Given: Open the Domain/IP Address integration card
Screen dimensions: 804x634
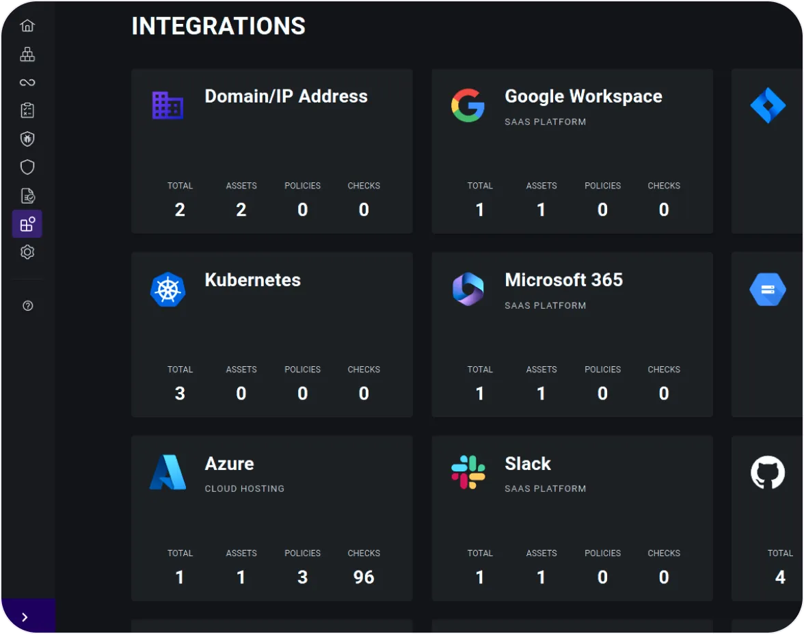Looking at the screenshot, I should coord(286,96).
